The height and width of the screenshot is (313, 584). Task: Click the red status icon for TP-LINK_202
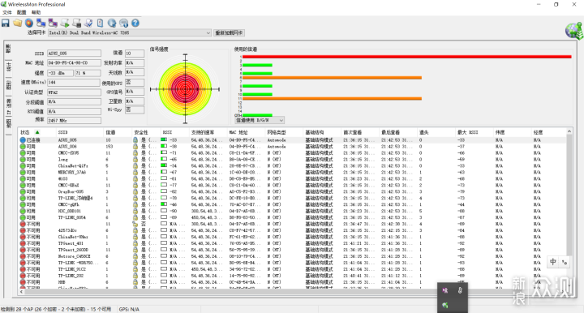coord(23,276)
